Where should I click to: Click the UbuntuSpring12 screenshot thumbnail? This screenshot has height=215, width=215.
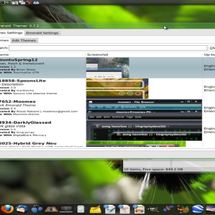pos(107,68)
